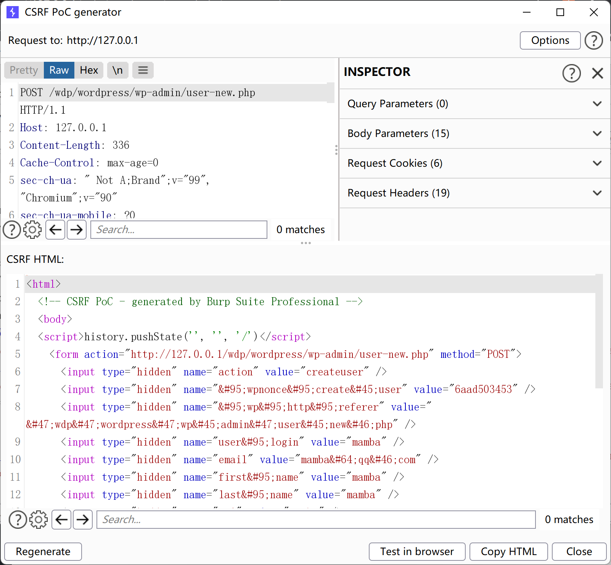Open CSRF HTML search settings gear
The width and height of the screenshot is (611, 565).
pos(39,520)
